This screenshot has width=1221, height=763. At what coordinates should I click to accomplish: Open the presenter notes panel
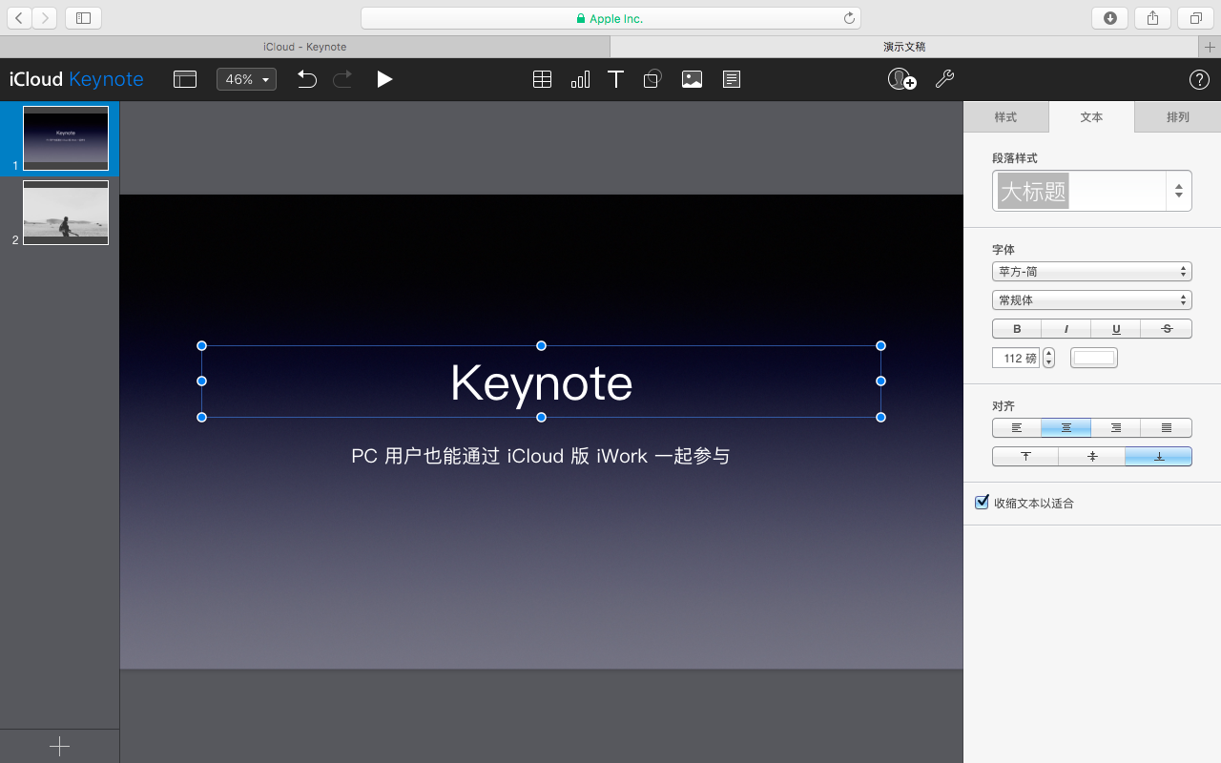(731, 79)
